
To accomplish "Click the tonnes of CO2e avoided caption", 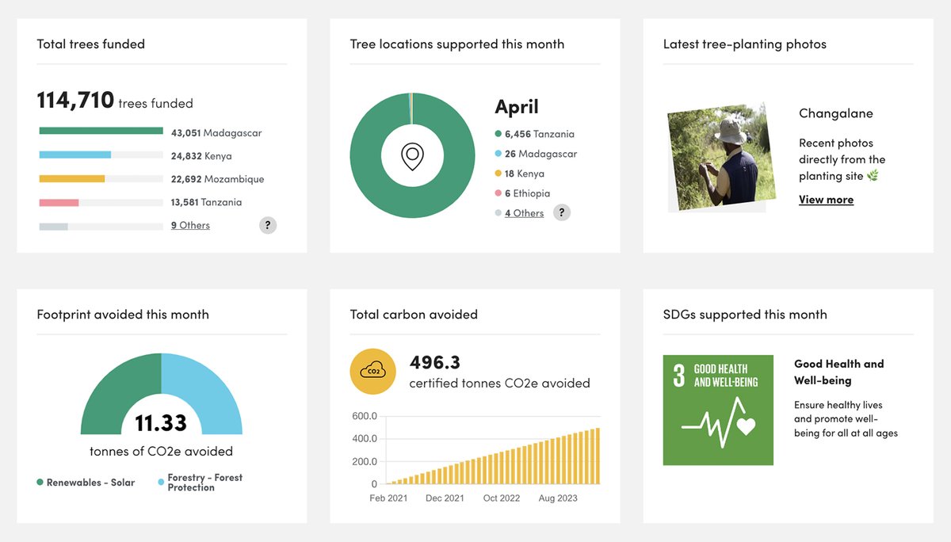I will (x=162, y=452).
